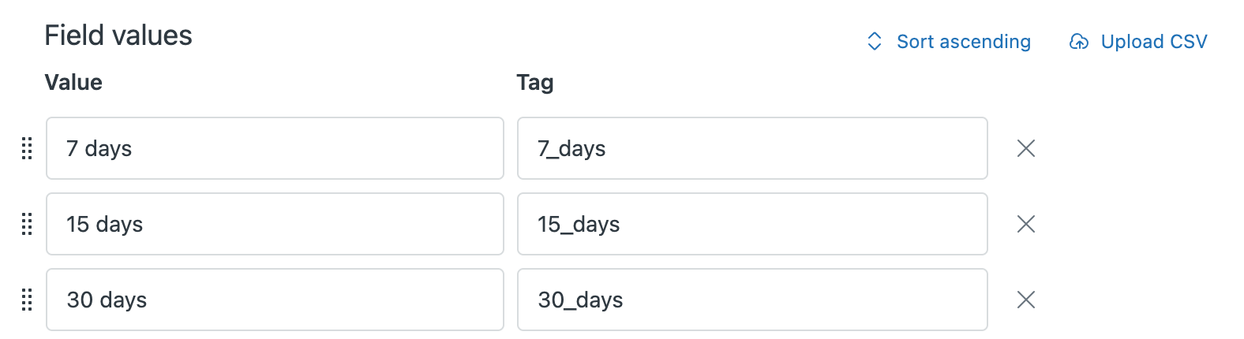Click the 15 days row drag handle
The image size is (1244, 339).
(27, 224)
